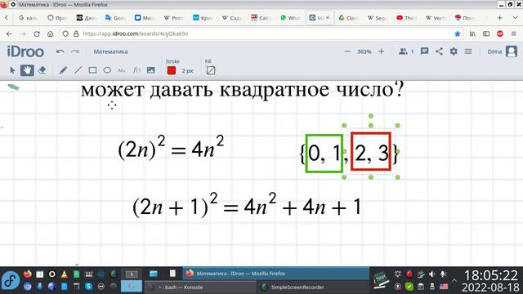Switch to the YouTube tab
523x294 pixels.
pyautogui.click(x=406, y=18)
